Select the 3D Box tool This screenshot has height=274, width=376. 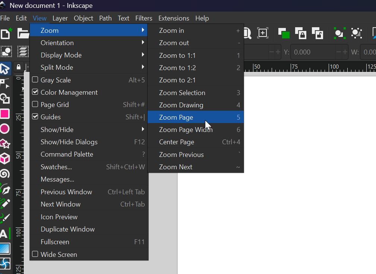(x=5, y=158)
